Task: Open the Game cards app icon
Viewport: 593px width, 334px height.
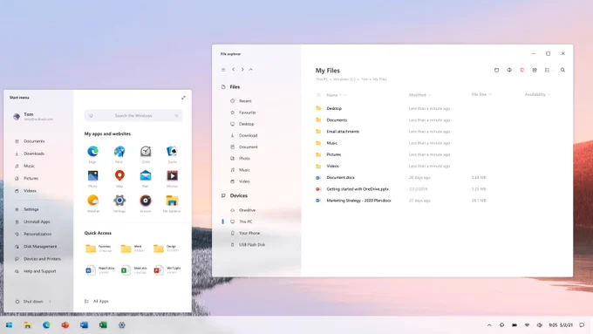Action: click(172, 152)
